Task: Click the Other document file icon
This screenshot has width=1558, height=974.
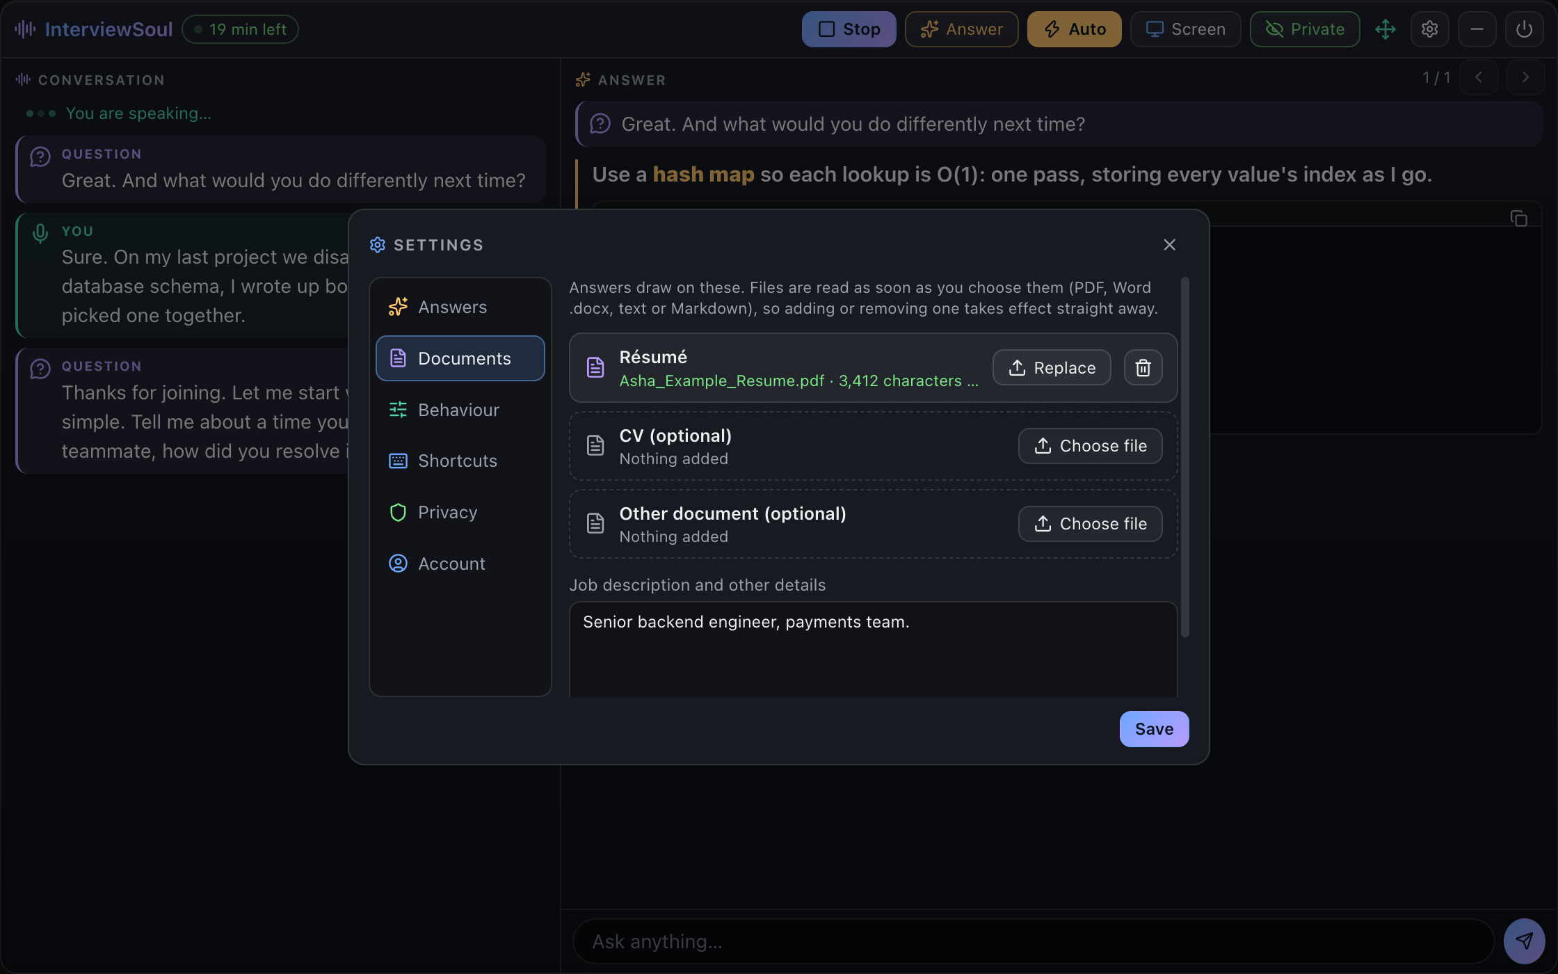Action: (x=595, y=523)
